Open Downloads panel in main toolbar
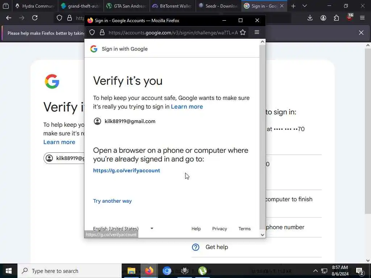 click(x=310, y=18)
